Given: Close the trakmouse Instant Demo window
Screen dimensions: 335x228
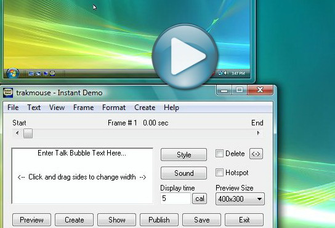Looking at the screenshot, I should click(x=260, y=90).
